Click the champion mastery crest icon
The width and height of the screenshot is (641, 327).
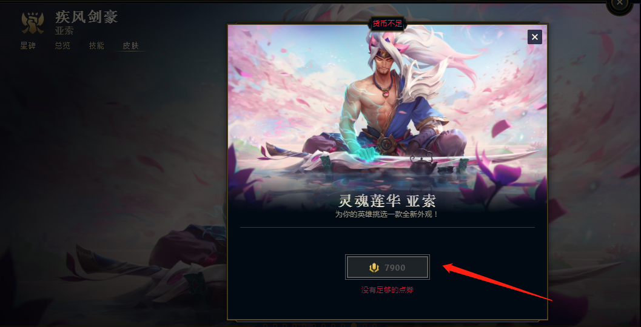[33, 23]
